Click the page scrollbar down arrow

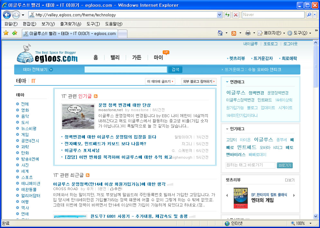coord(316,216)
